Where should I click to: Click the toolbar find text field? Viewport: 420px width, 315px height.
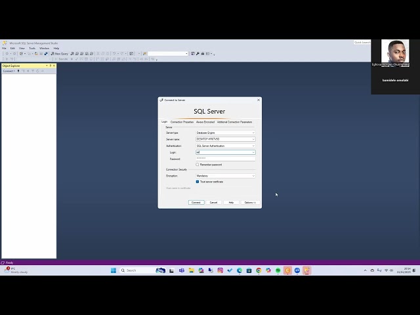[167, 54]
